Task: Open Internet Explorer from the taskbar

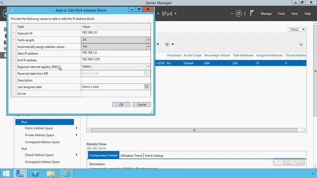Action: pos(66,174)
